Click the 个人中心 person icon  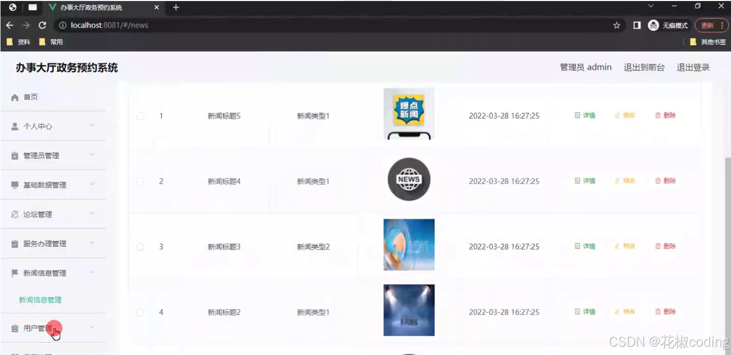tap(15, 127)
